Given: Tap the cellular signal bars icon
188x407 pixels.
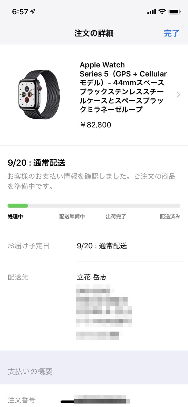Looking at the screenshot, I should (151, 12).
